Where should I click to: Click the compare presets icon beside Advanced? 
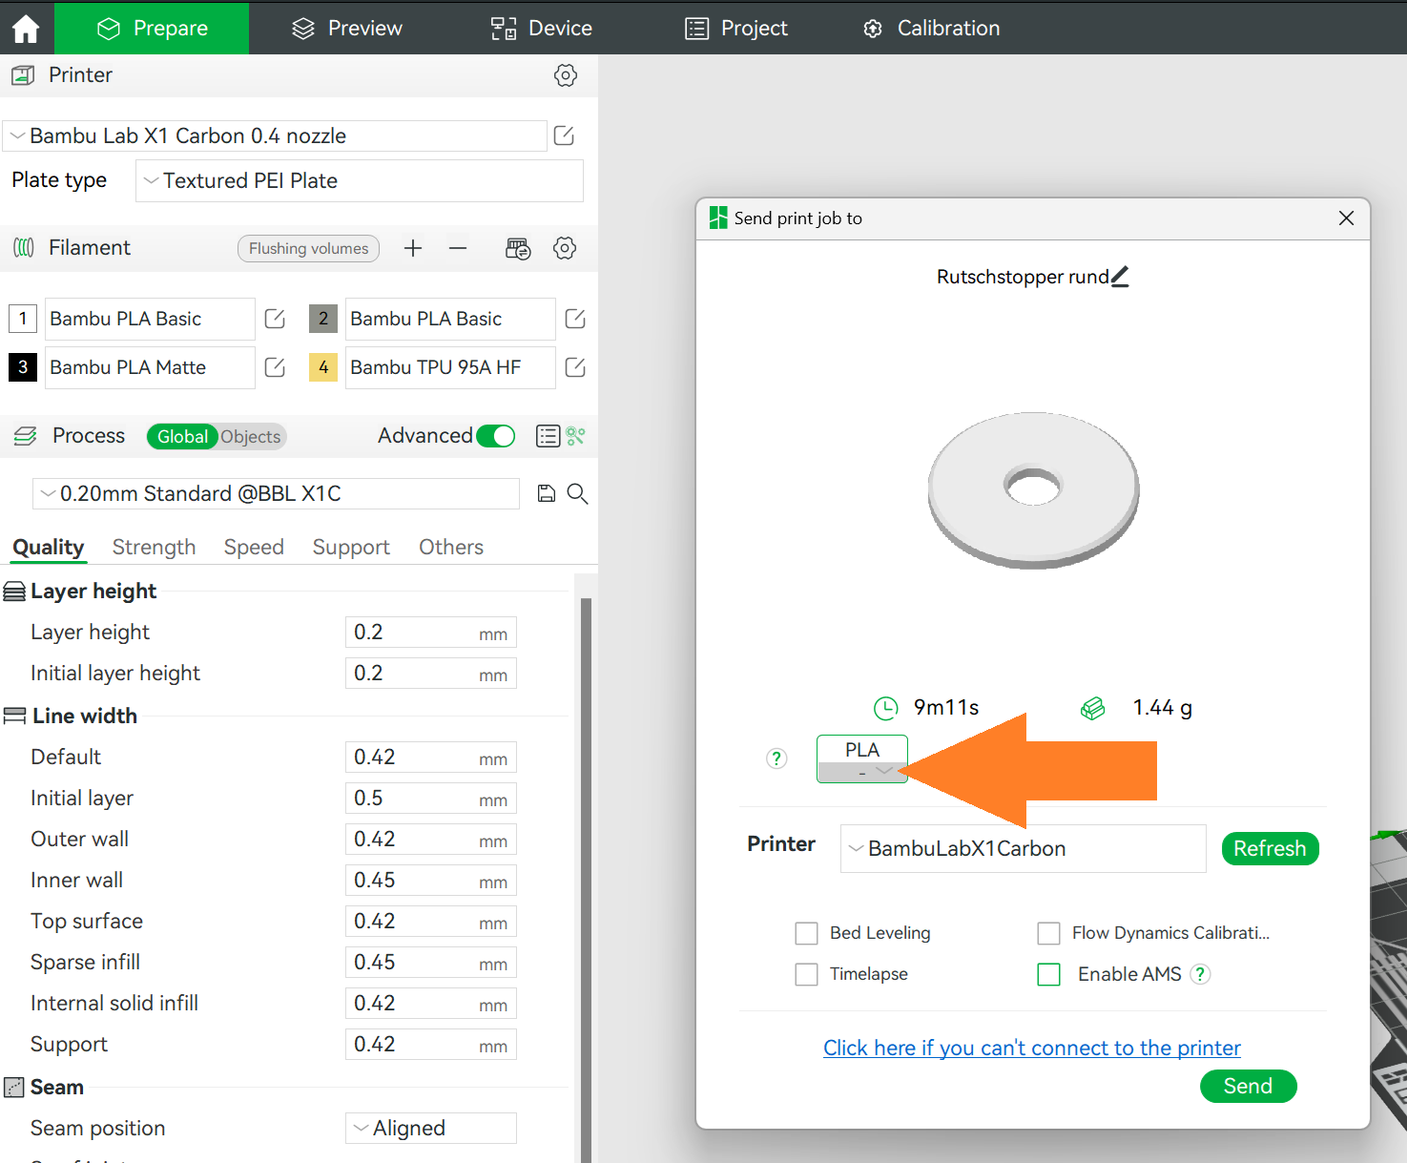coord(575,436)
